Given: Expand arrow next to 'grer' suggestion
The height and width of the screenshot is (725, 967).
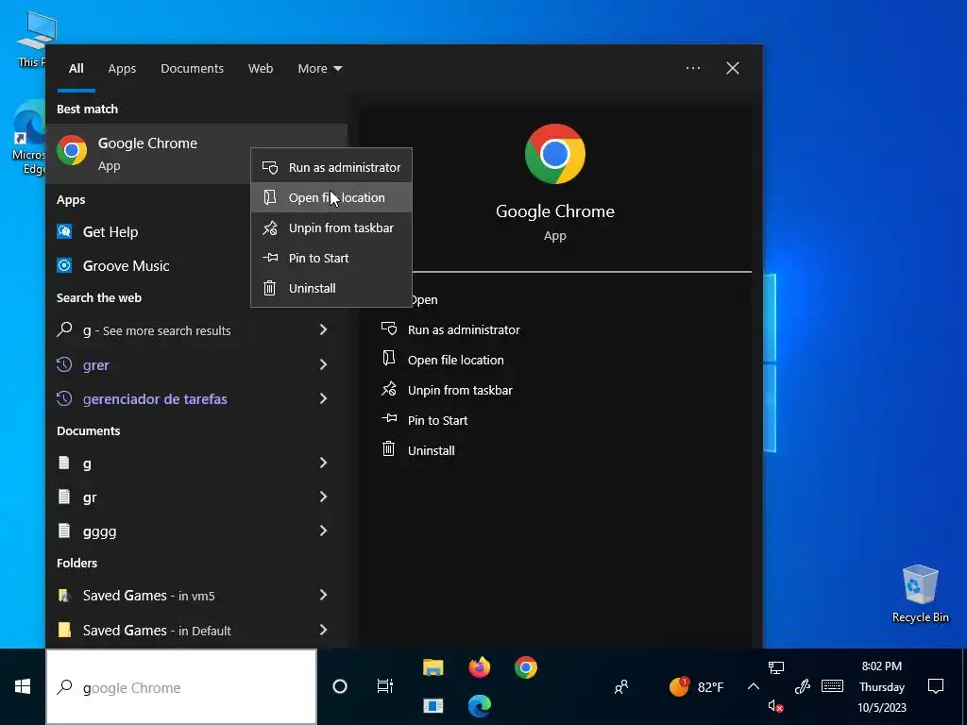Looking at the screenshot, I should pyautogui.click(x=323, y=364).
